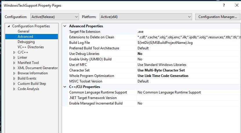The image size is (241, 133).
Task: Click the Default value for Build Tool Architecture
Action: [x=143, y=48]
